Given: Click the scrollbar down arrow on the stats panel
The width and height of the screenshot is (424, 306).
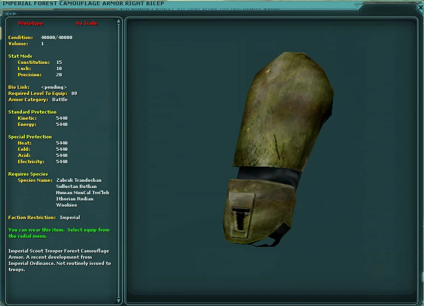Looking at the screenshot, I should 118,301.
